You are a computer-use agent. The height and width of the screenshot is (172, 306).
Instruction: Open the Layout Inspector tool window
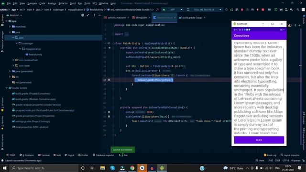tap(290, 155)
